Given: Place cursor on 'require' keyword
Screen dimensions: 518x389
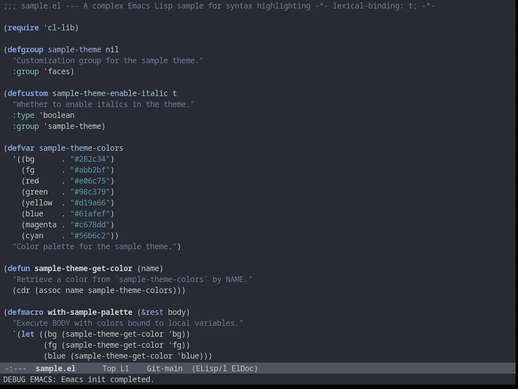Looking at the screenshot, I should (23, 28).
